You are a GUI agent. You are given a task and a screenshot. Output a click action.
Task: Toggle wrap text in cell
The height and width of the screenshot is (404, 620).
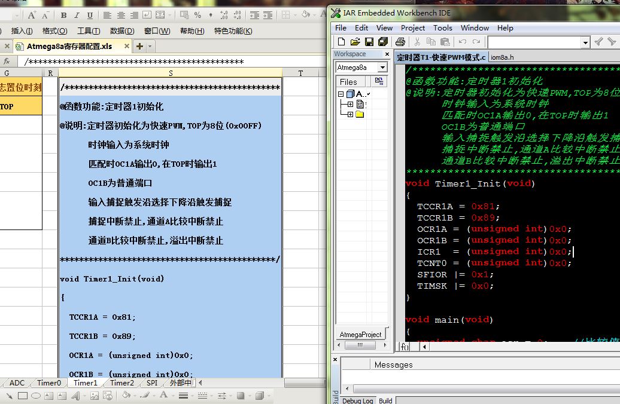click(147, 16)
